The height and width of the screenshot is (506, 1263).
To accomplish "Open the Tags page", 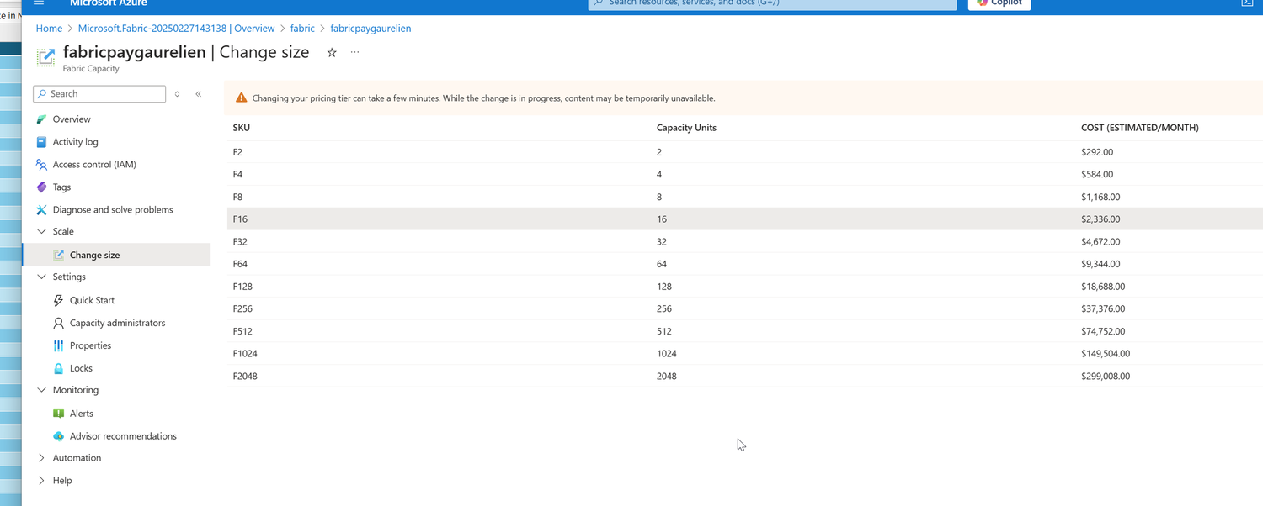I will (61, 187).
